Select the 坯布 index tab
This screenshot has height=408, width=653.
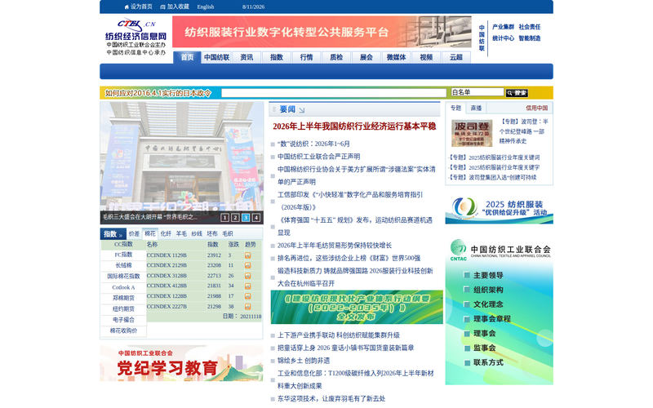[x=212, y=234]
